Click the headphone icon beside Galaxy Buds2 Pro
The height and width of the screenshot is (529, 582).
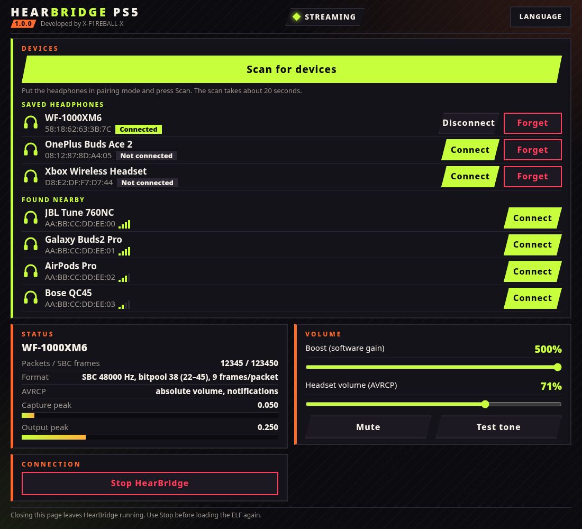[x=31, y=244]
